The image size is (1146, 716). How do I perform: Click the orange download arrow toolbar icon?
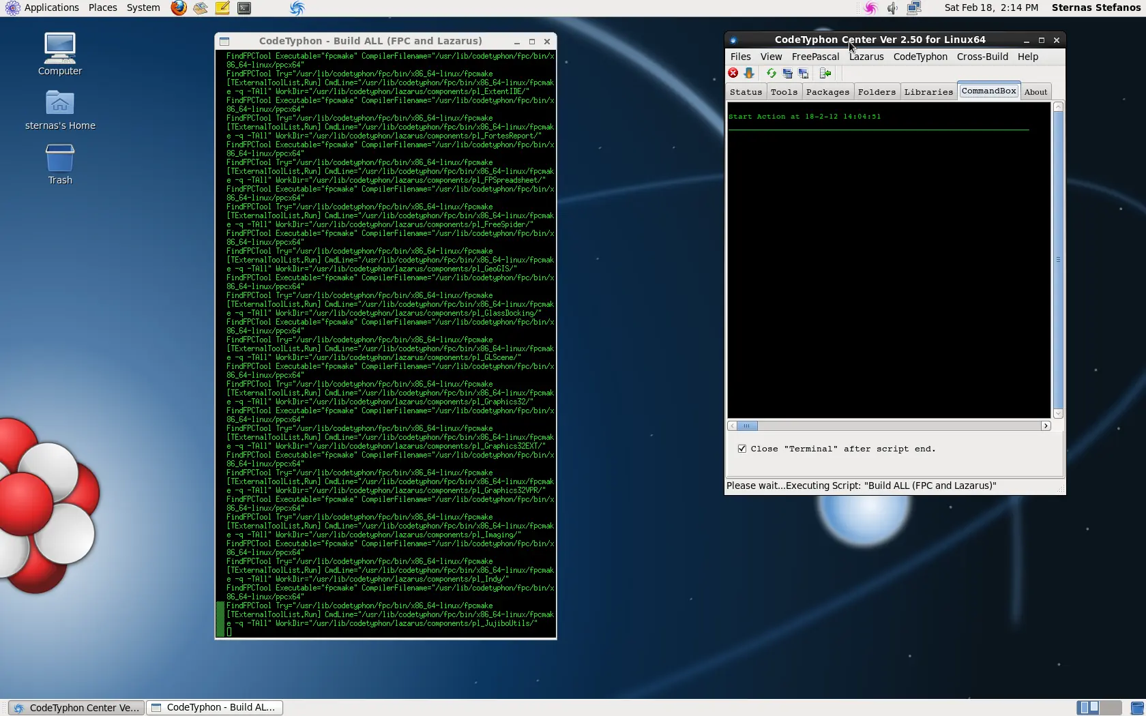click(749, 73)
